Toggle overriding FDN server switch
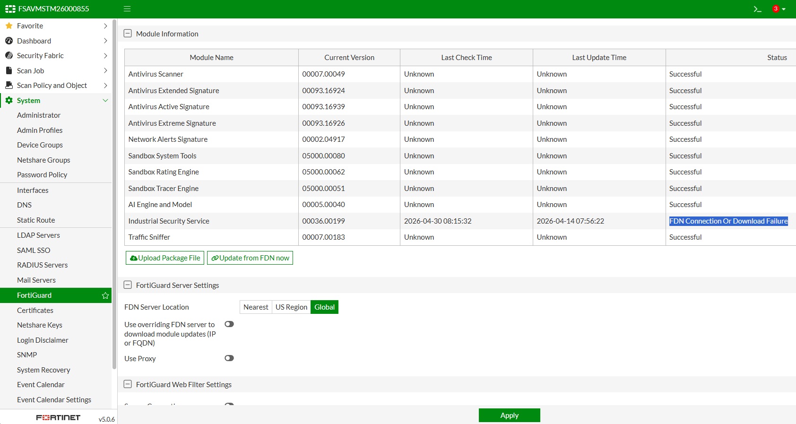This screenshot has width=796, height=424. tap(229, 324)
